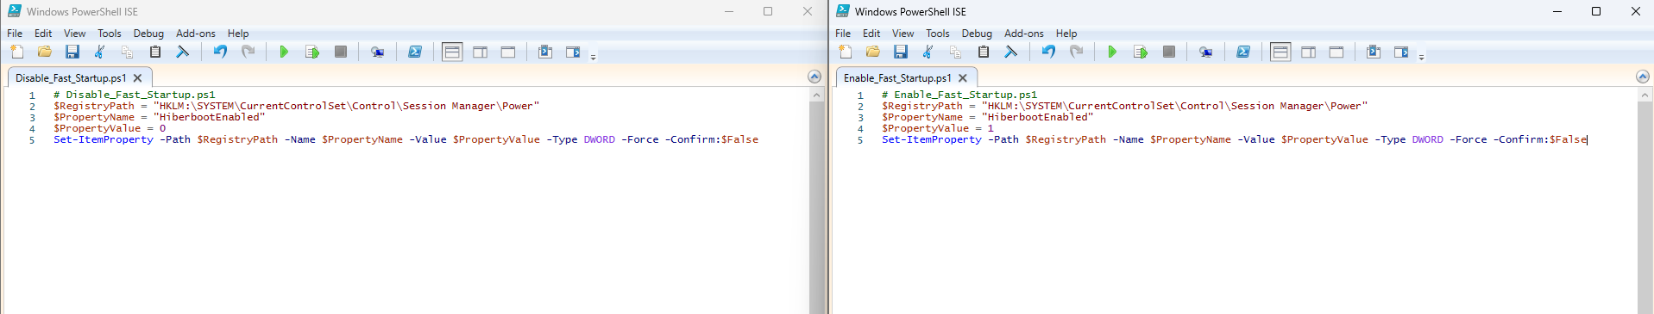The height and width of the screenshot is (314, 1654).
Task: Show script pane on top in right window
Action: tap(1280, 52)
